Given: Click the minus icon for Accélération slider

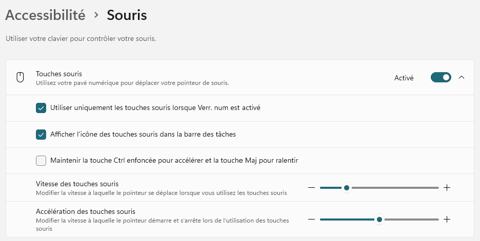Looking at the screenshot, I should tap(312, 220).
